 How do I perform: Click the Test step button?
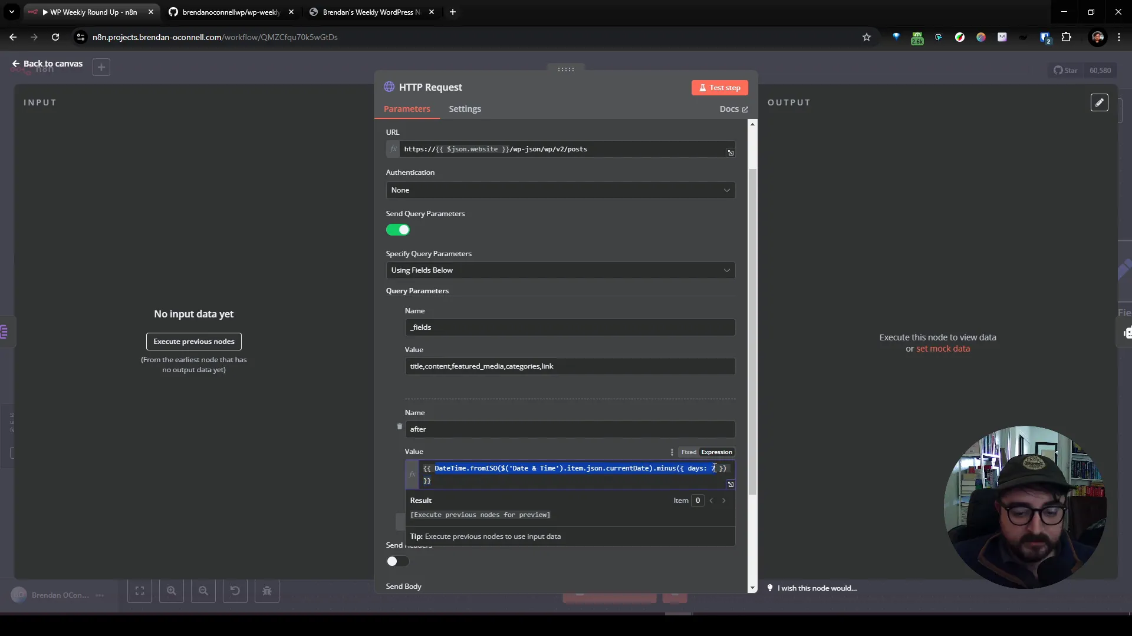pos(719,86)
